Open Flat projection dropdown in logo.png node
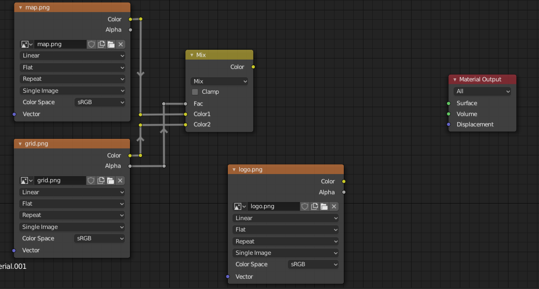Image resolution: width=539 pixels, height=289 pixels. tap(286, 229)
